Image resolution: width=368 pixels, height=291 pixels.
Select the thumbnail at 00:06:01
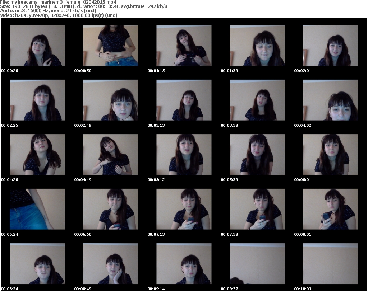(331, 155)
